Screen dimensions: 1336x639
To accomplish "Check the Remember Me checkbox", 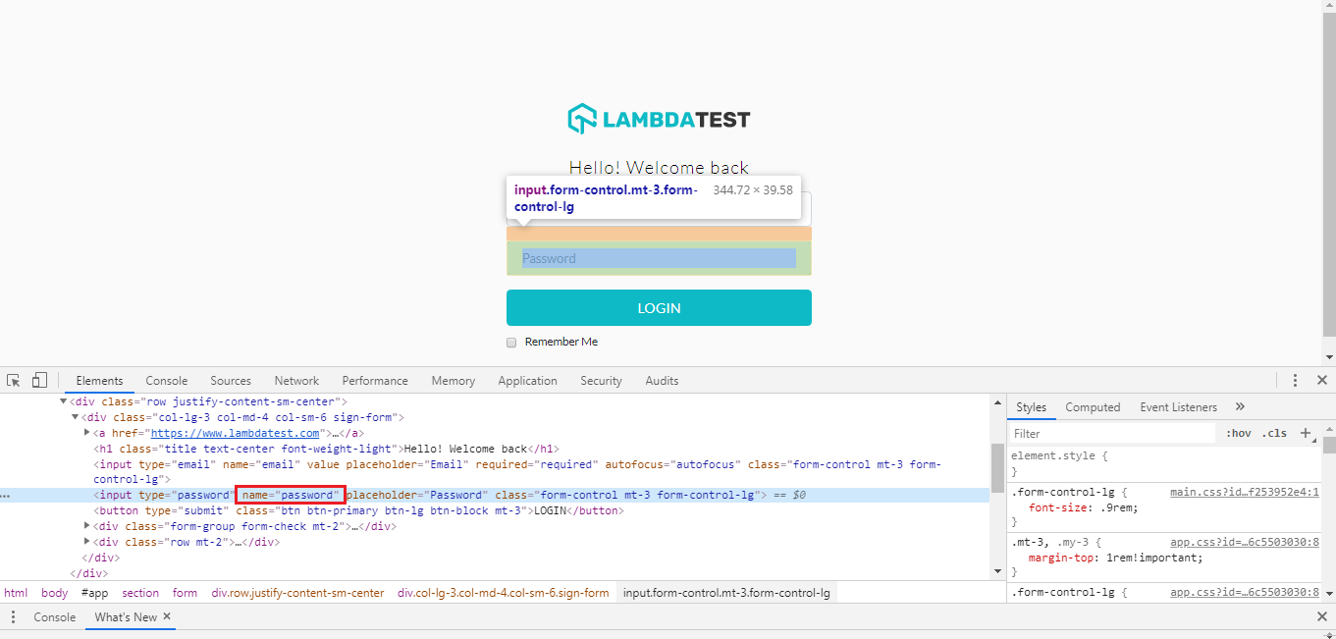I will 510,343.
